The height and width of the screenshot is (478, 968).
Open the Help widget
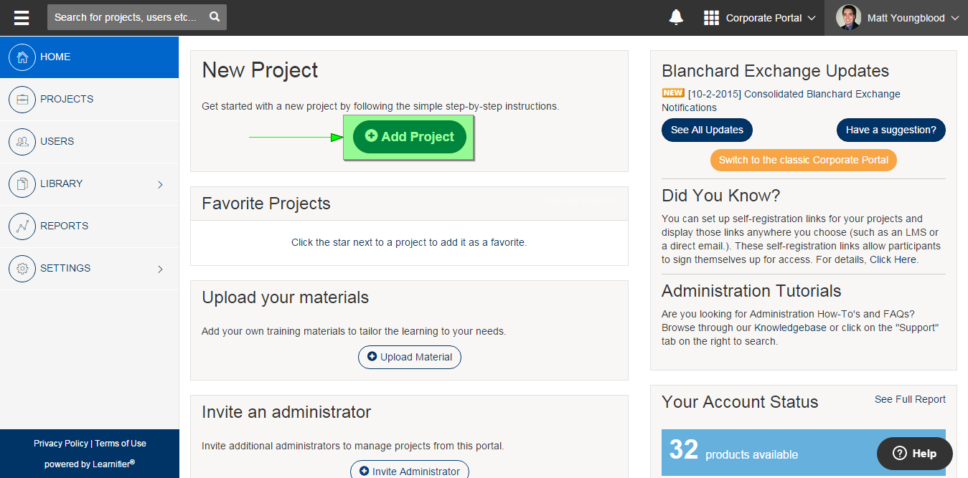[914, 453]
